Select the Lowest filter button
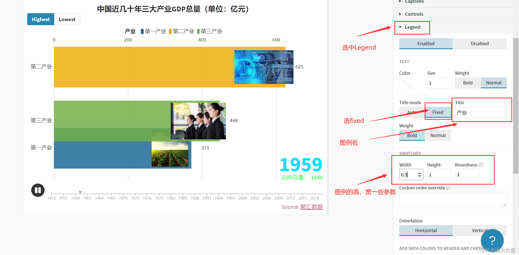Viewport: 519px width, 255px height. click(67, 19)
